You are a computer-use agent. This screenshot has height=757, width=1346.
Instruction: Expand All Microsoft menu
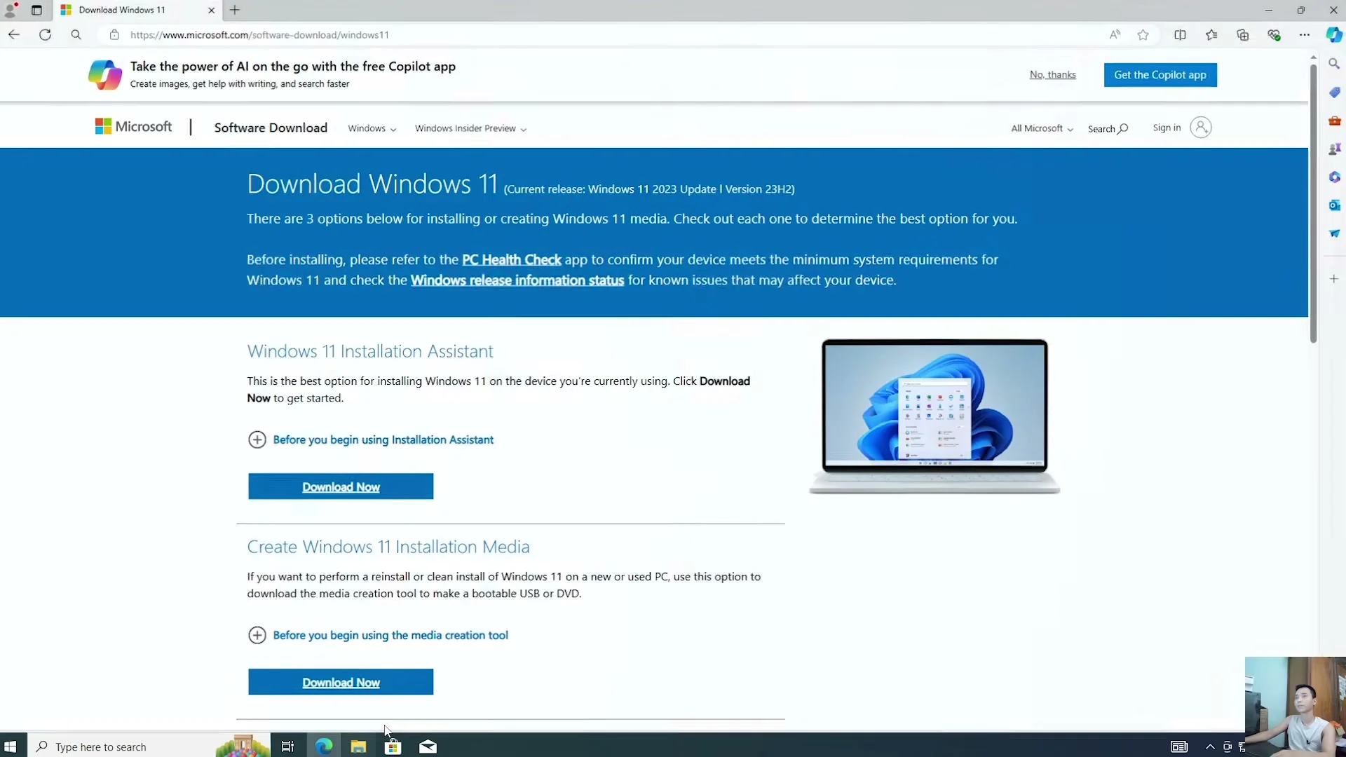click(x=1042, y=128)
